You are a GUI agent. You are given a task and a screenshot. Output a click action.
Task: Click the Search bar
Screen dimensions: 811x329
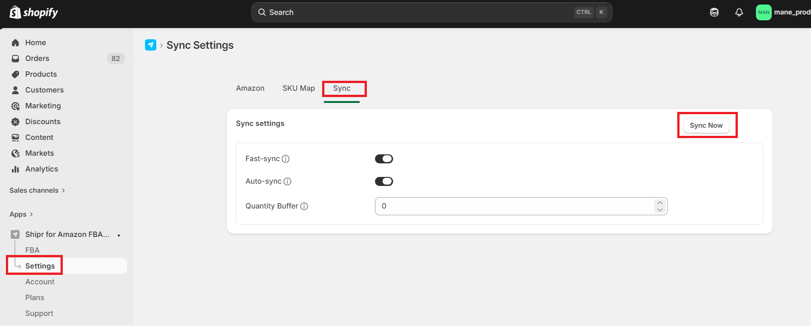tap(431, 12)
